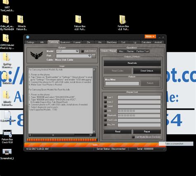
Task: Open the Calculator tab
Action: click(146, 42)
